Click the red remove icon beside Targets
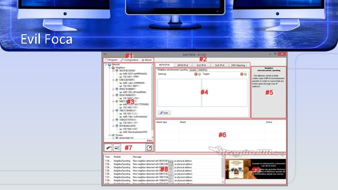This screenshot has width=338, height=190. point(242,74)
